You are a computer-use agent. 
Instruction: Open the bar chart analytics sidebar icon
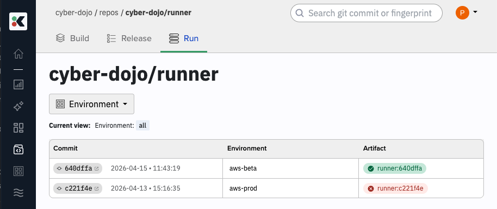(18, 84)
